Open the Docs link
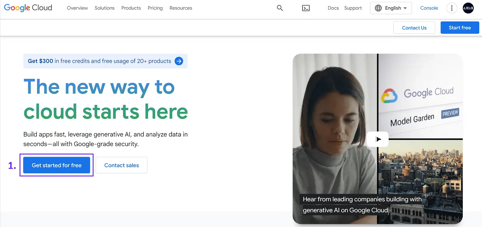Viewport: 482px width, 227px height. pyautogui.click(x=333, y=8)
